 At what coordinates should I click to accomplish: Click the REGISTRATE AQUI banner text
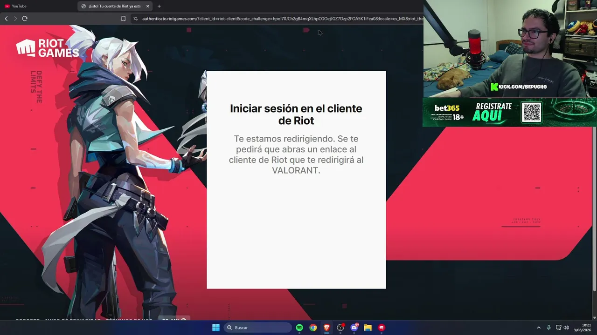pos(493,112)
